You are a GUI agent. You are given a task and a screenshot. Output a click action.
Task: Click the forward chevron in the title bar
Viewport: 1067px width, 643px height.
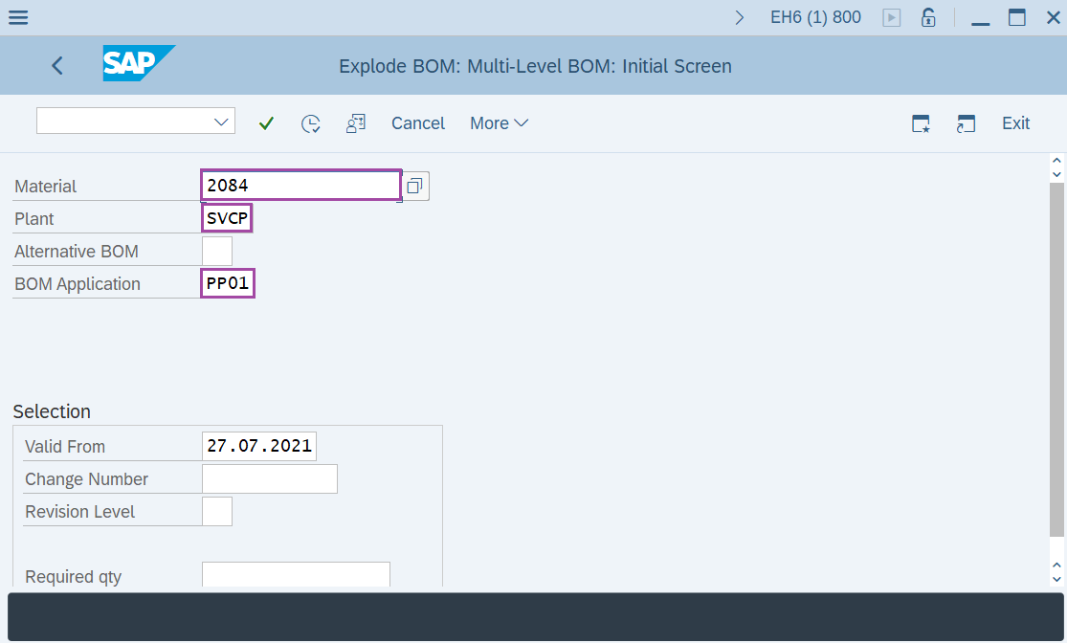click(739, 16)
